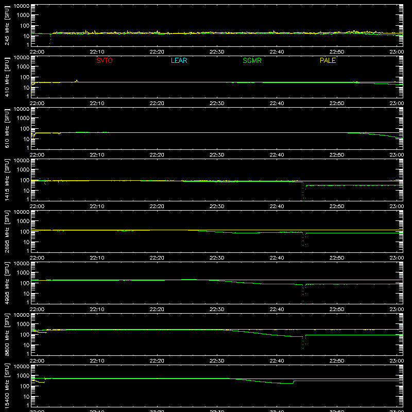
Task: Click the 100 tick label on the 8800 MHz axis
Action: pyautogui.click(x=25, y=335)
